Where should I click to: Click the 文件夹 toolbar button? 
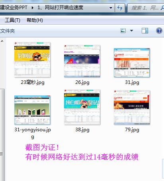click(8, 31)
